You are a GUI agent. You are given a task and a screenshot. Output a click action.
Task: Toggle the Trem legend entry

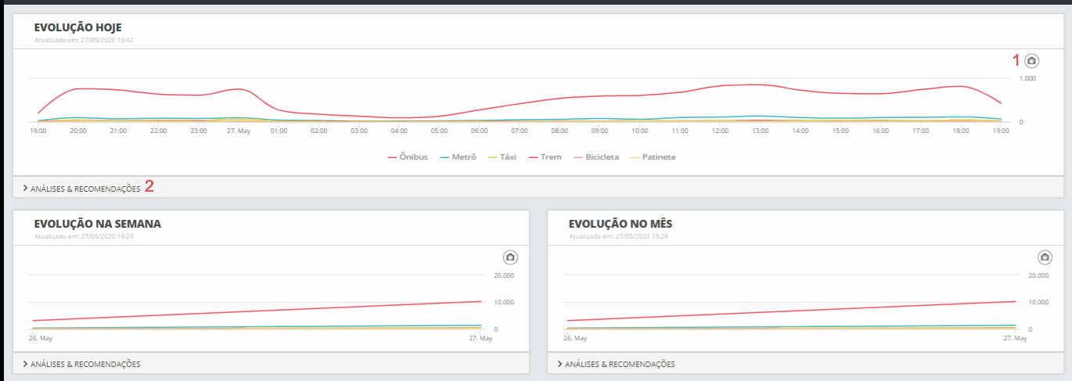coord(545,156)
